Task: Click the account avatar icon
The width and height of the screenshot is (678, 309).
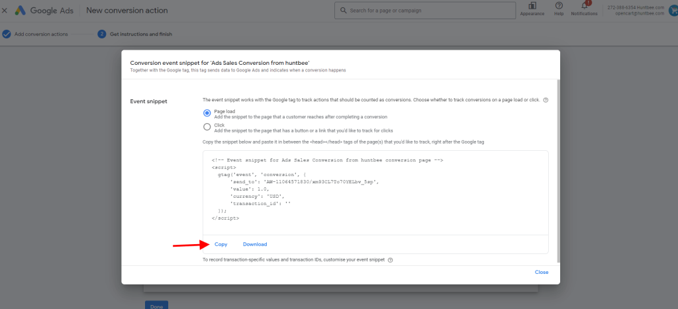Action: [x=673, y=11]
